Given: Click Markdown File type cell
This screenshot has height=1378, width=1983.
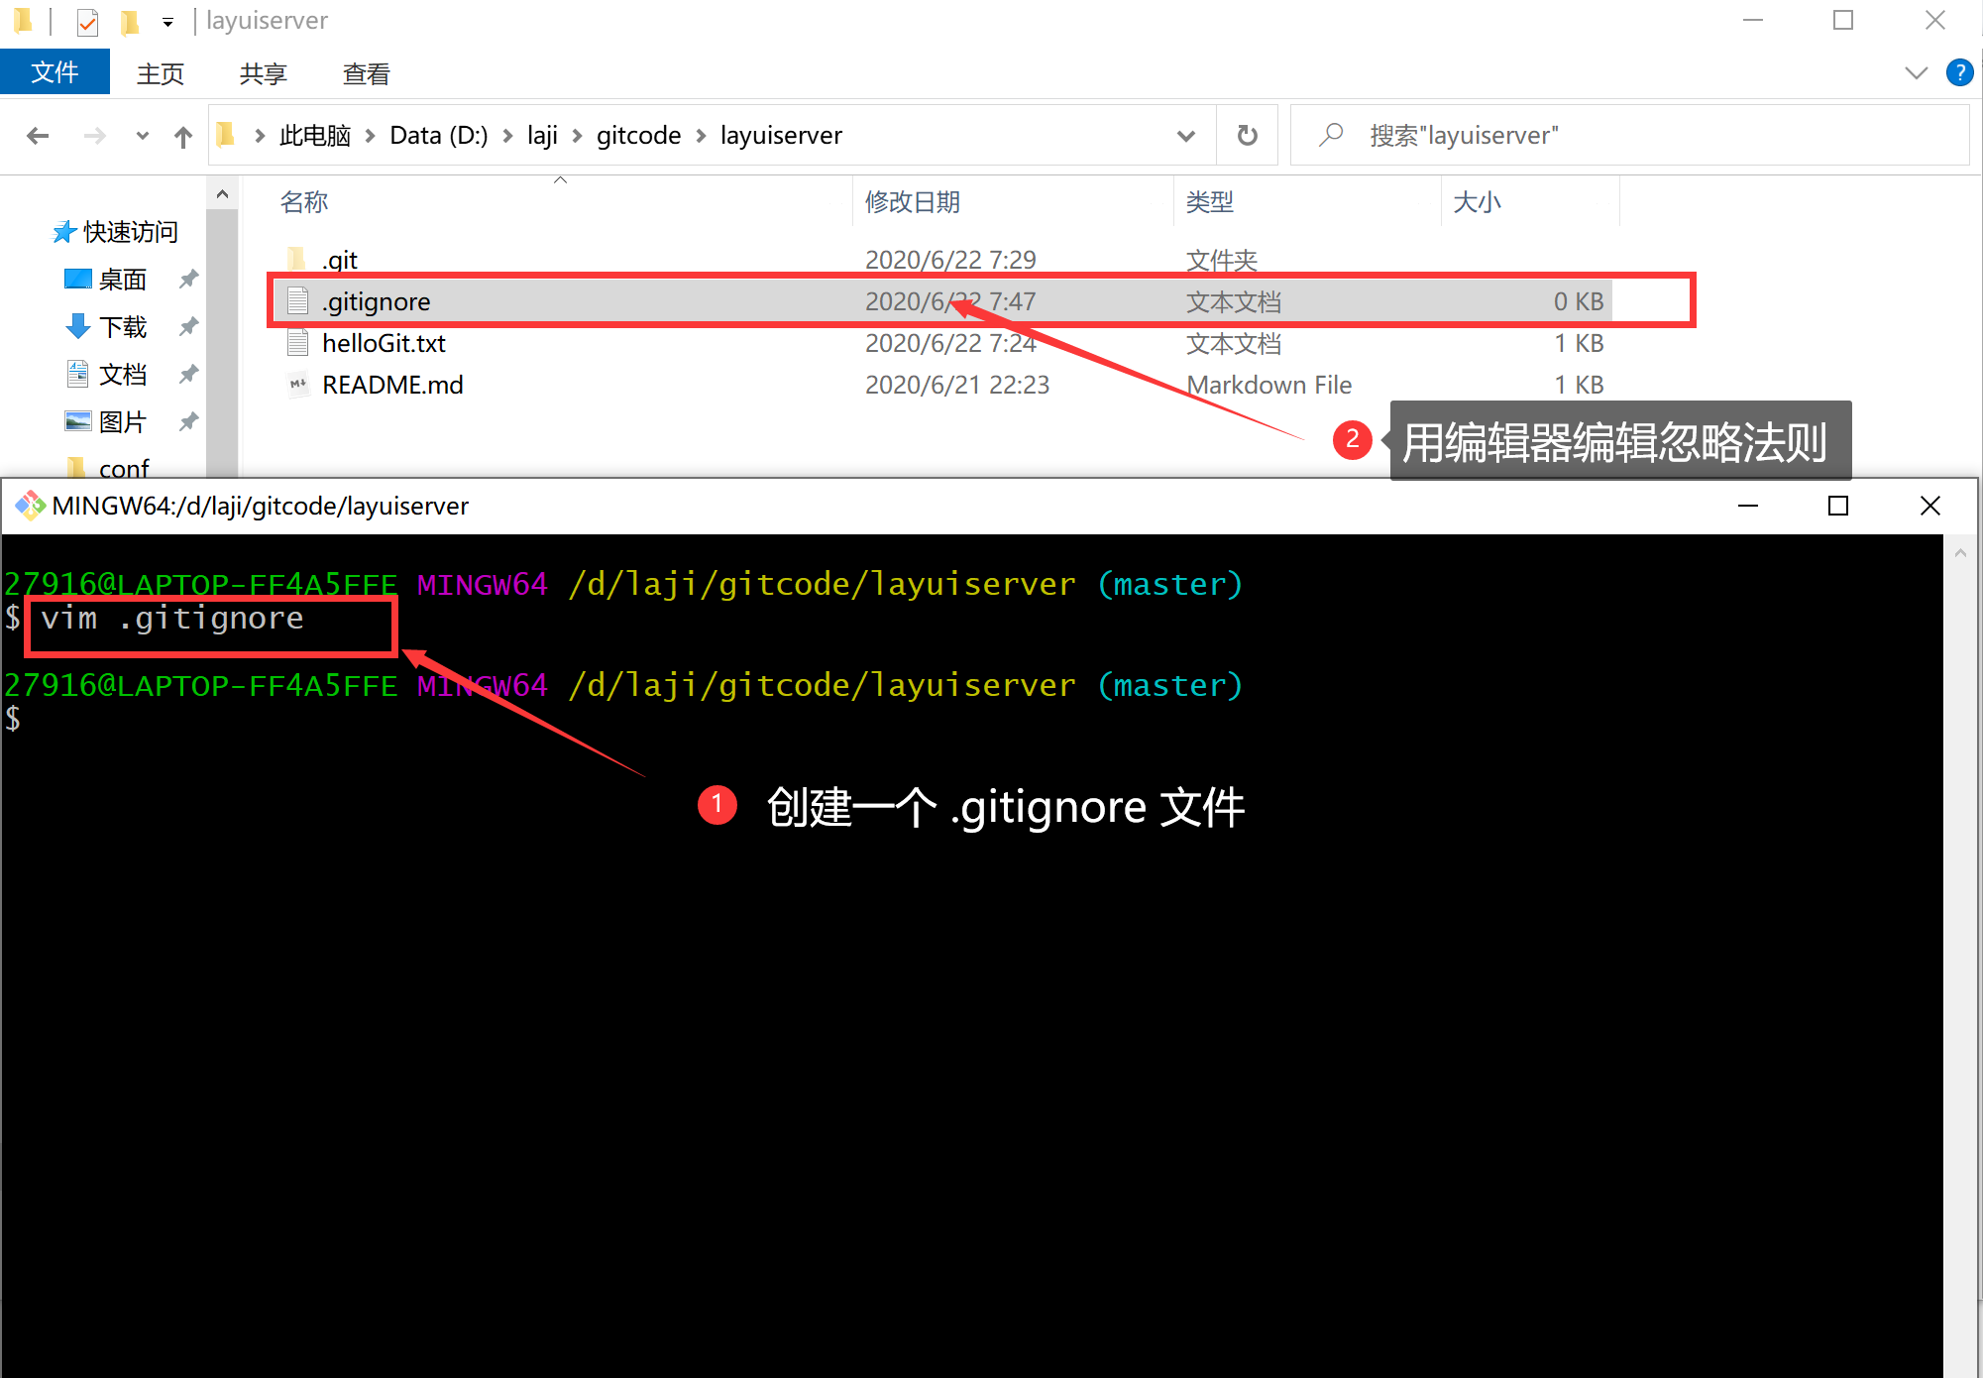Looking at the screenshot, I should click(x=1268, y=385).
